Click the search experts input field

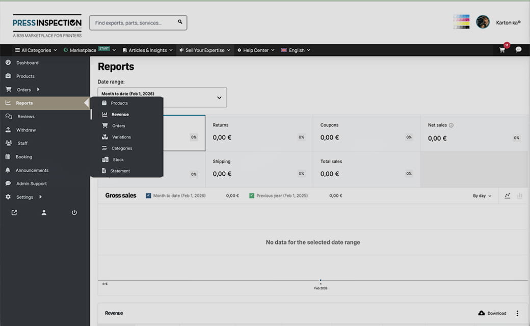[134, 23]
